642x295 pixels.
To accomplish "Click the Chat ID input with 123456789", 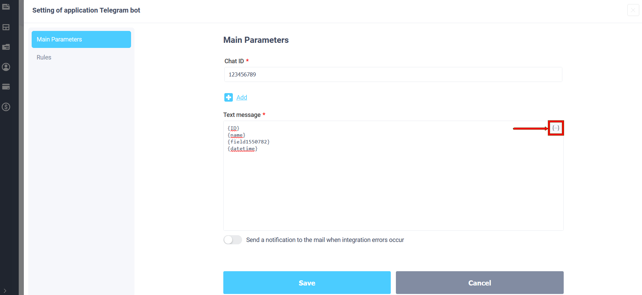I will tap(393, 74).
